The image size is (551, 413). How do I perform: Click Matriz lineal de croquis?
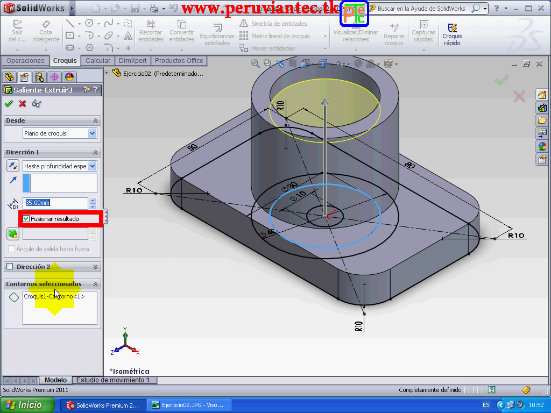275,36
